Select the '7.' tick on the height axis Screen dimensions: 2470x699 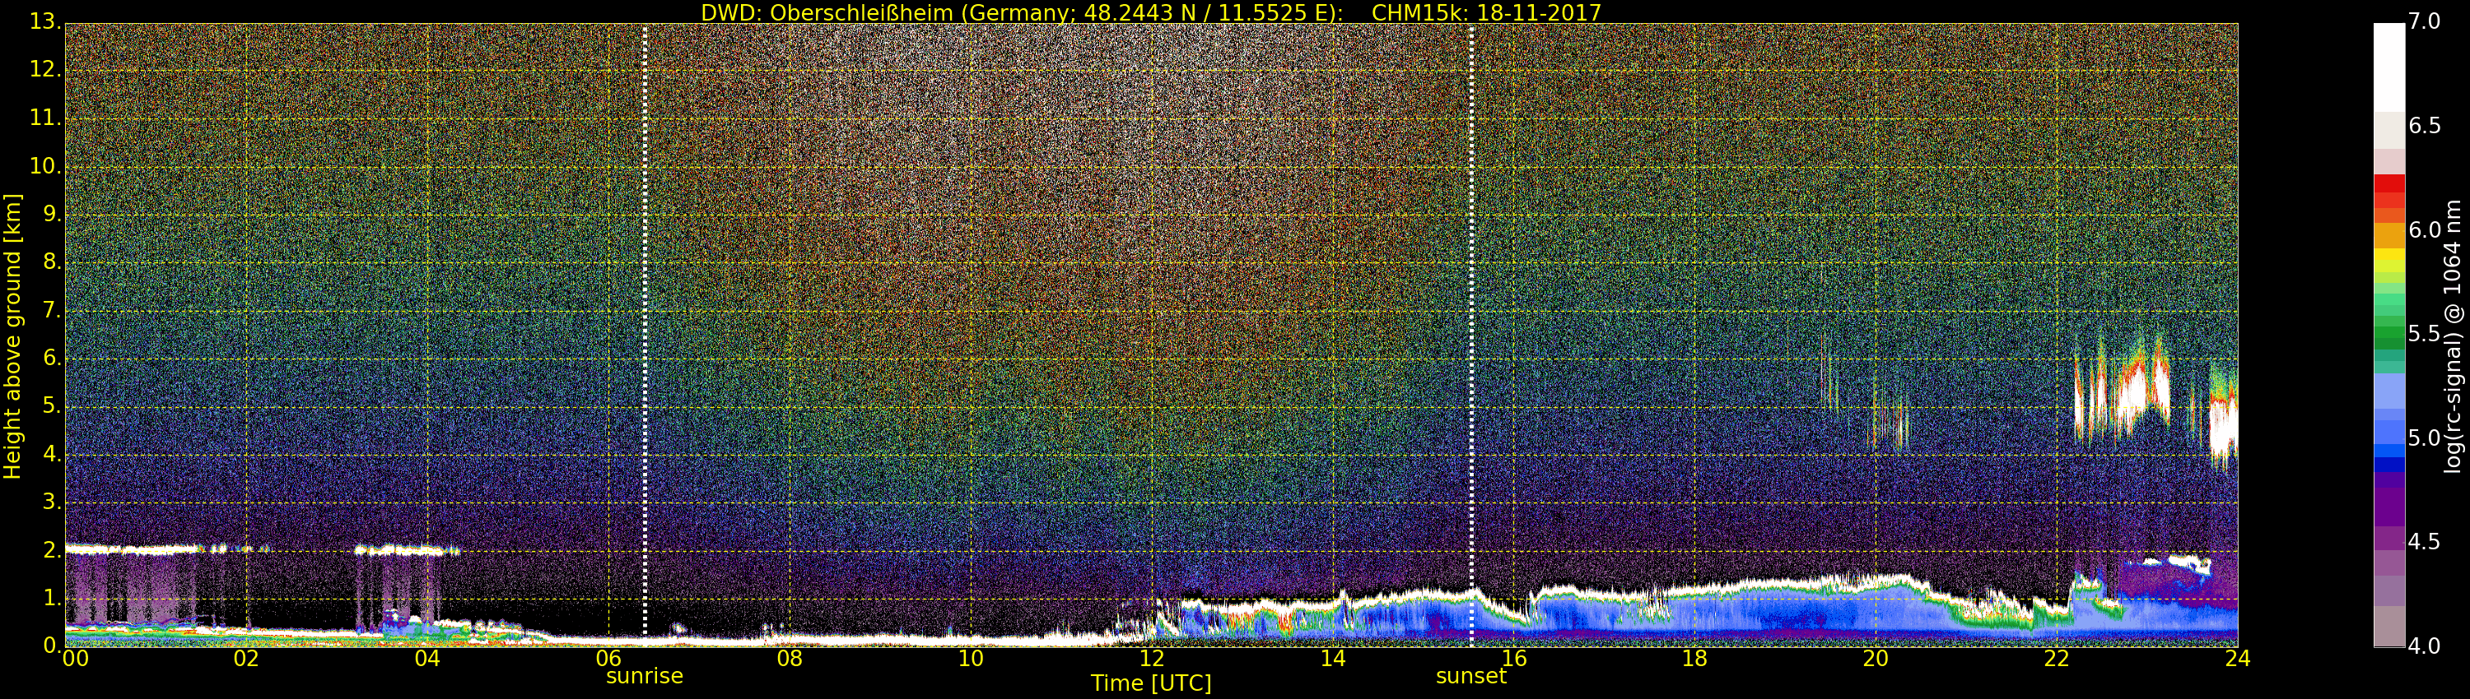pos(51,310)
